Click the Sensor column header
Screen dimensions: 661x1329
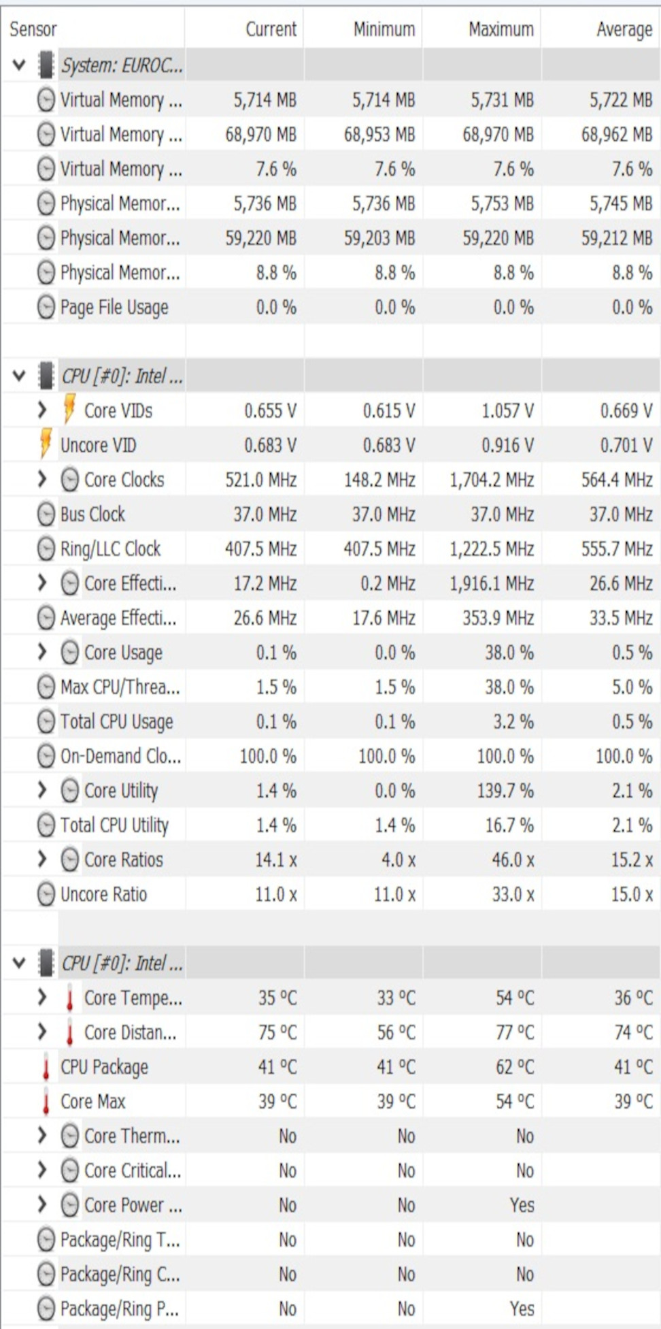tap(33, 29)
